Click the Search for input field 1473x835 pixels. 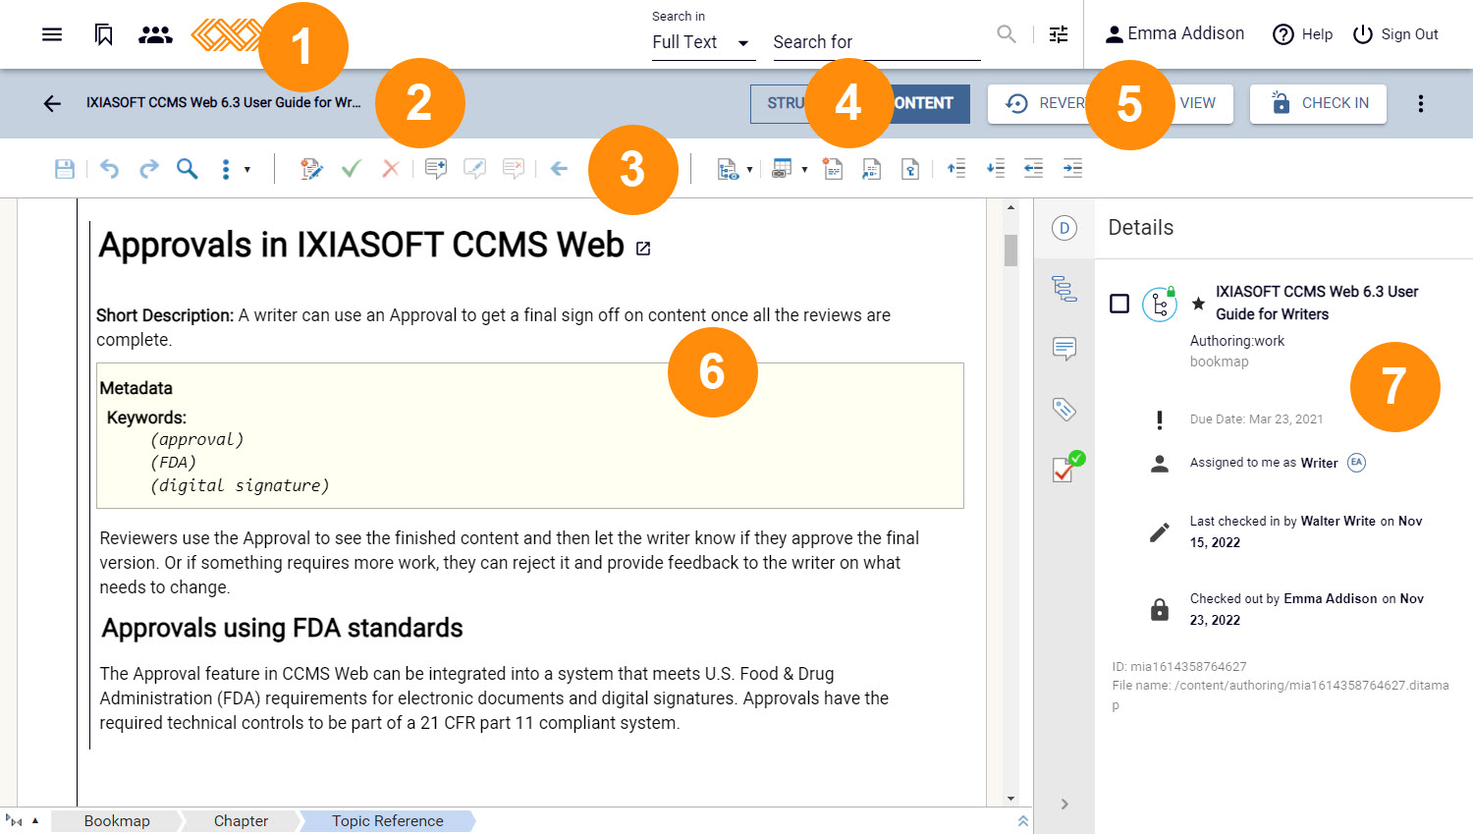pos(877,42)
